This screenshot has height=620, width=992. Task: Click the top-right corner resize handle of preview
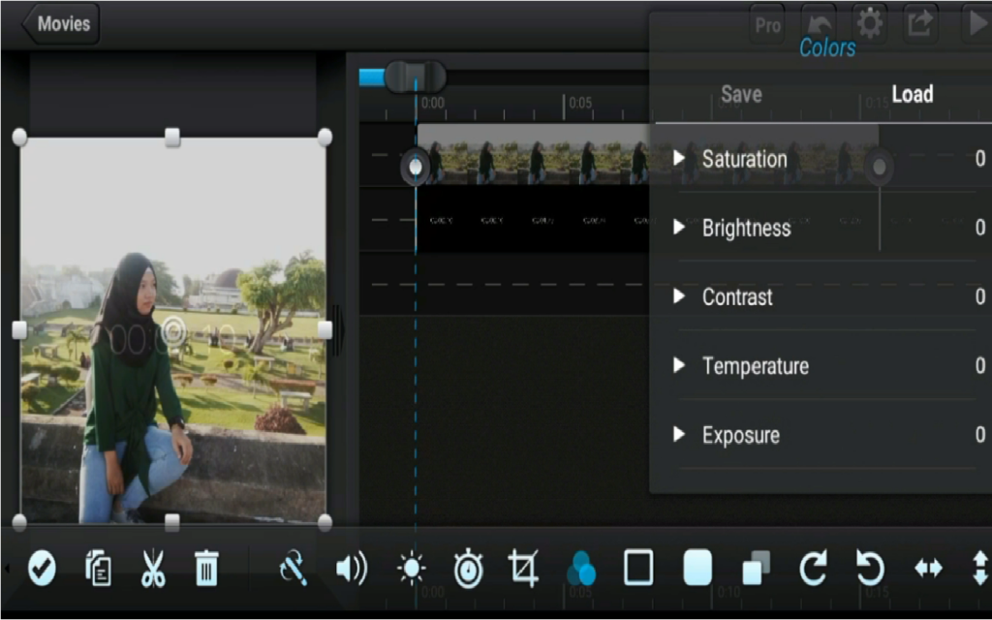325,137
